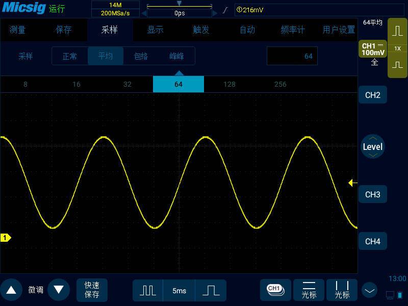Viewport: 408px width, 306px height.
Task: Choose 256 averages
Action: click(280, 84)
